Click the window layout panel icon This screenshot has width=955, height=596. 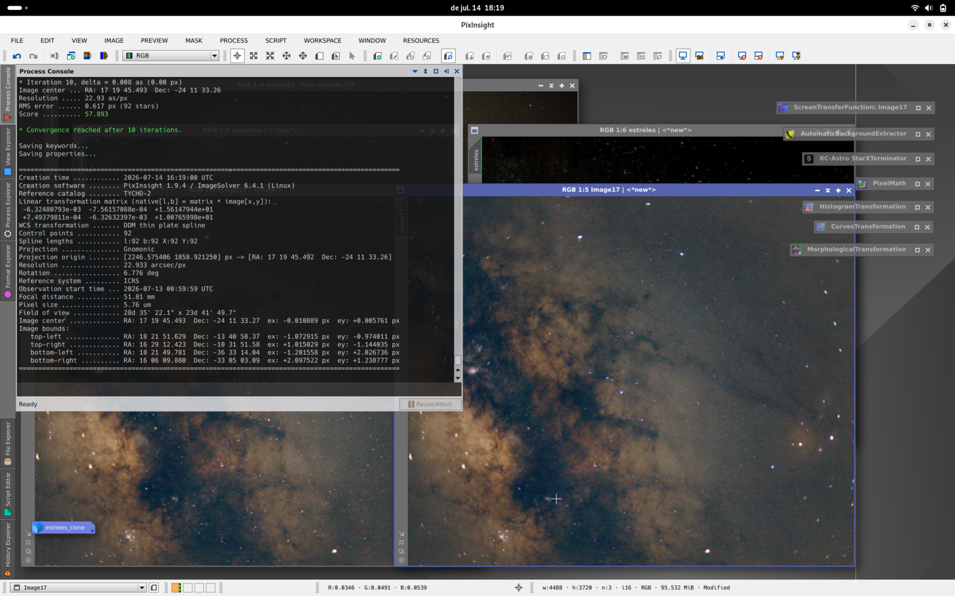587,56
